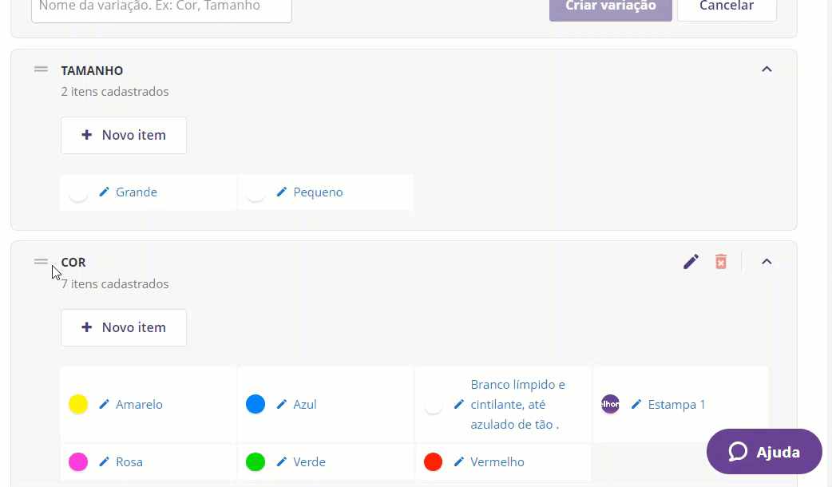Focus the variation name input field
This screenshot has height=487, width=832.
(161, 8)
